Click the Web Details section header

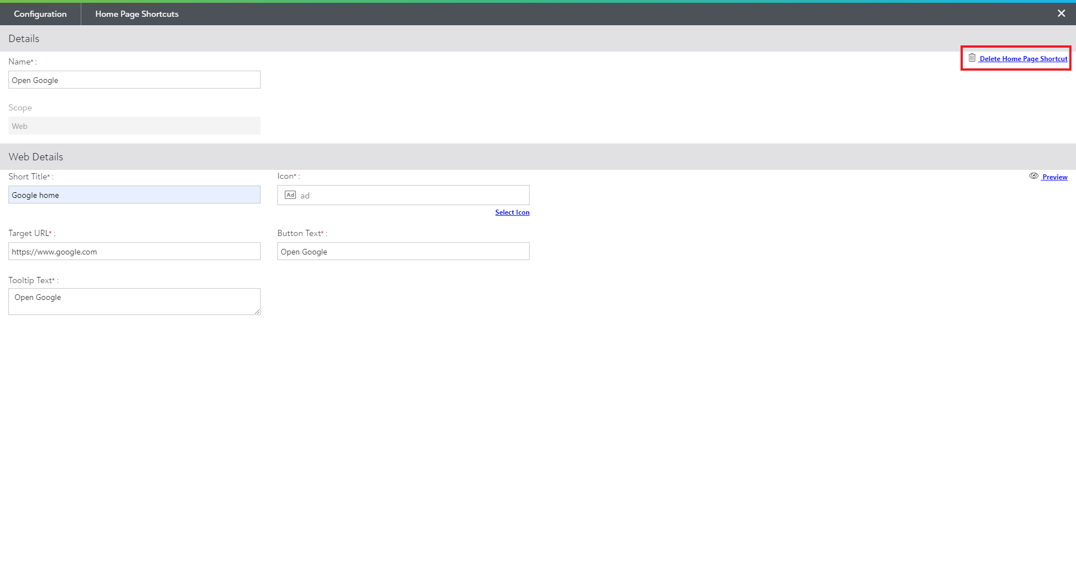click(x=36, y=157)
